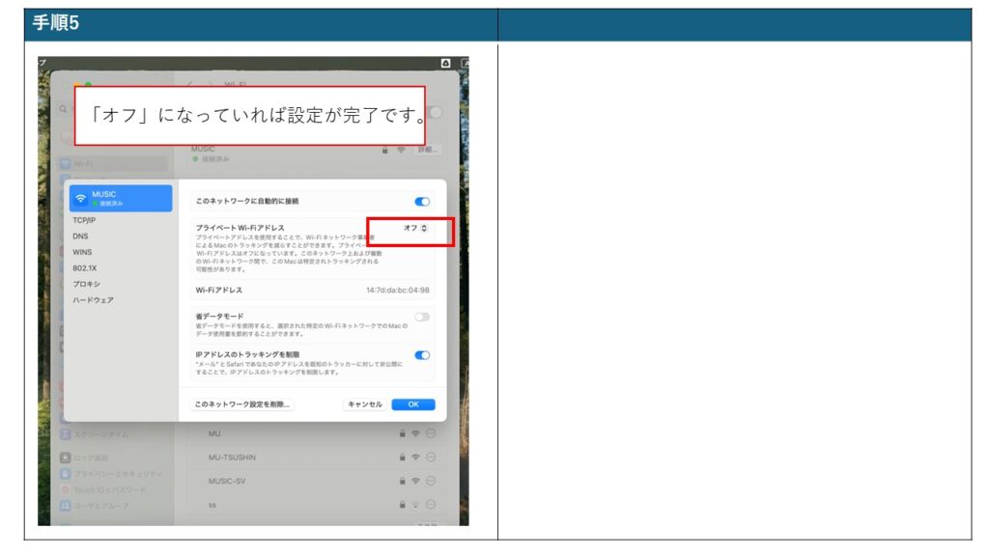Select the MUSIC network entry in sidebar
Screen dimensions: 989x556
[x=120, y=198]
